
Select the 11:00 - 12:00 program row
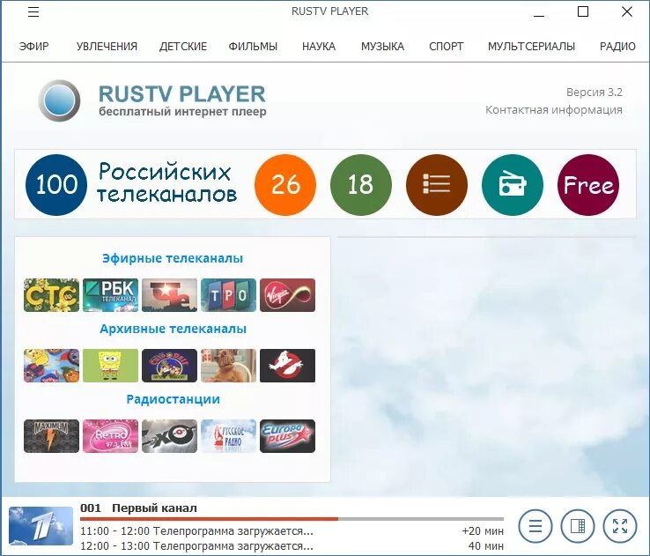click(x=292, y=530)
